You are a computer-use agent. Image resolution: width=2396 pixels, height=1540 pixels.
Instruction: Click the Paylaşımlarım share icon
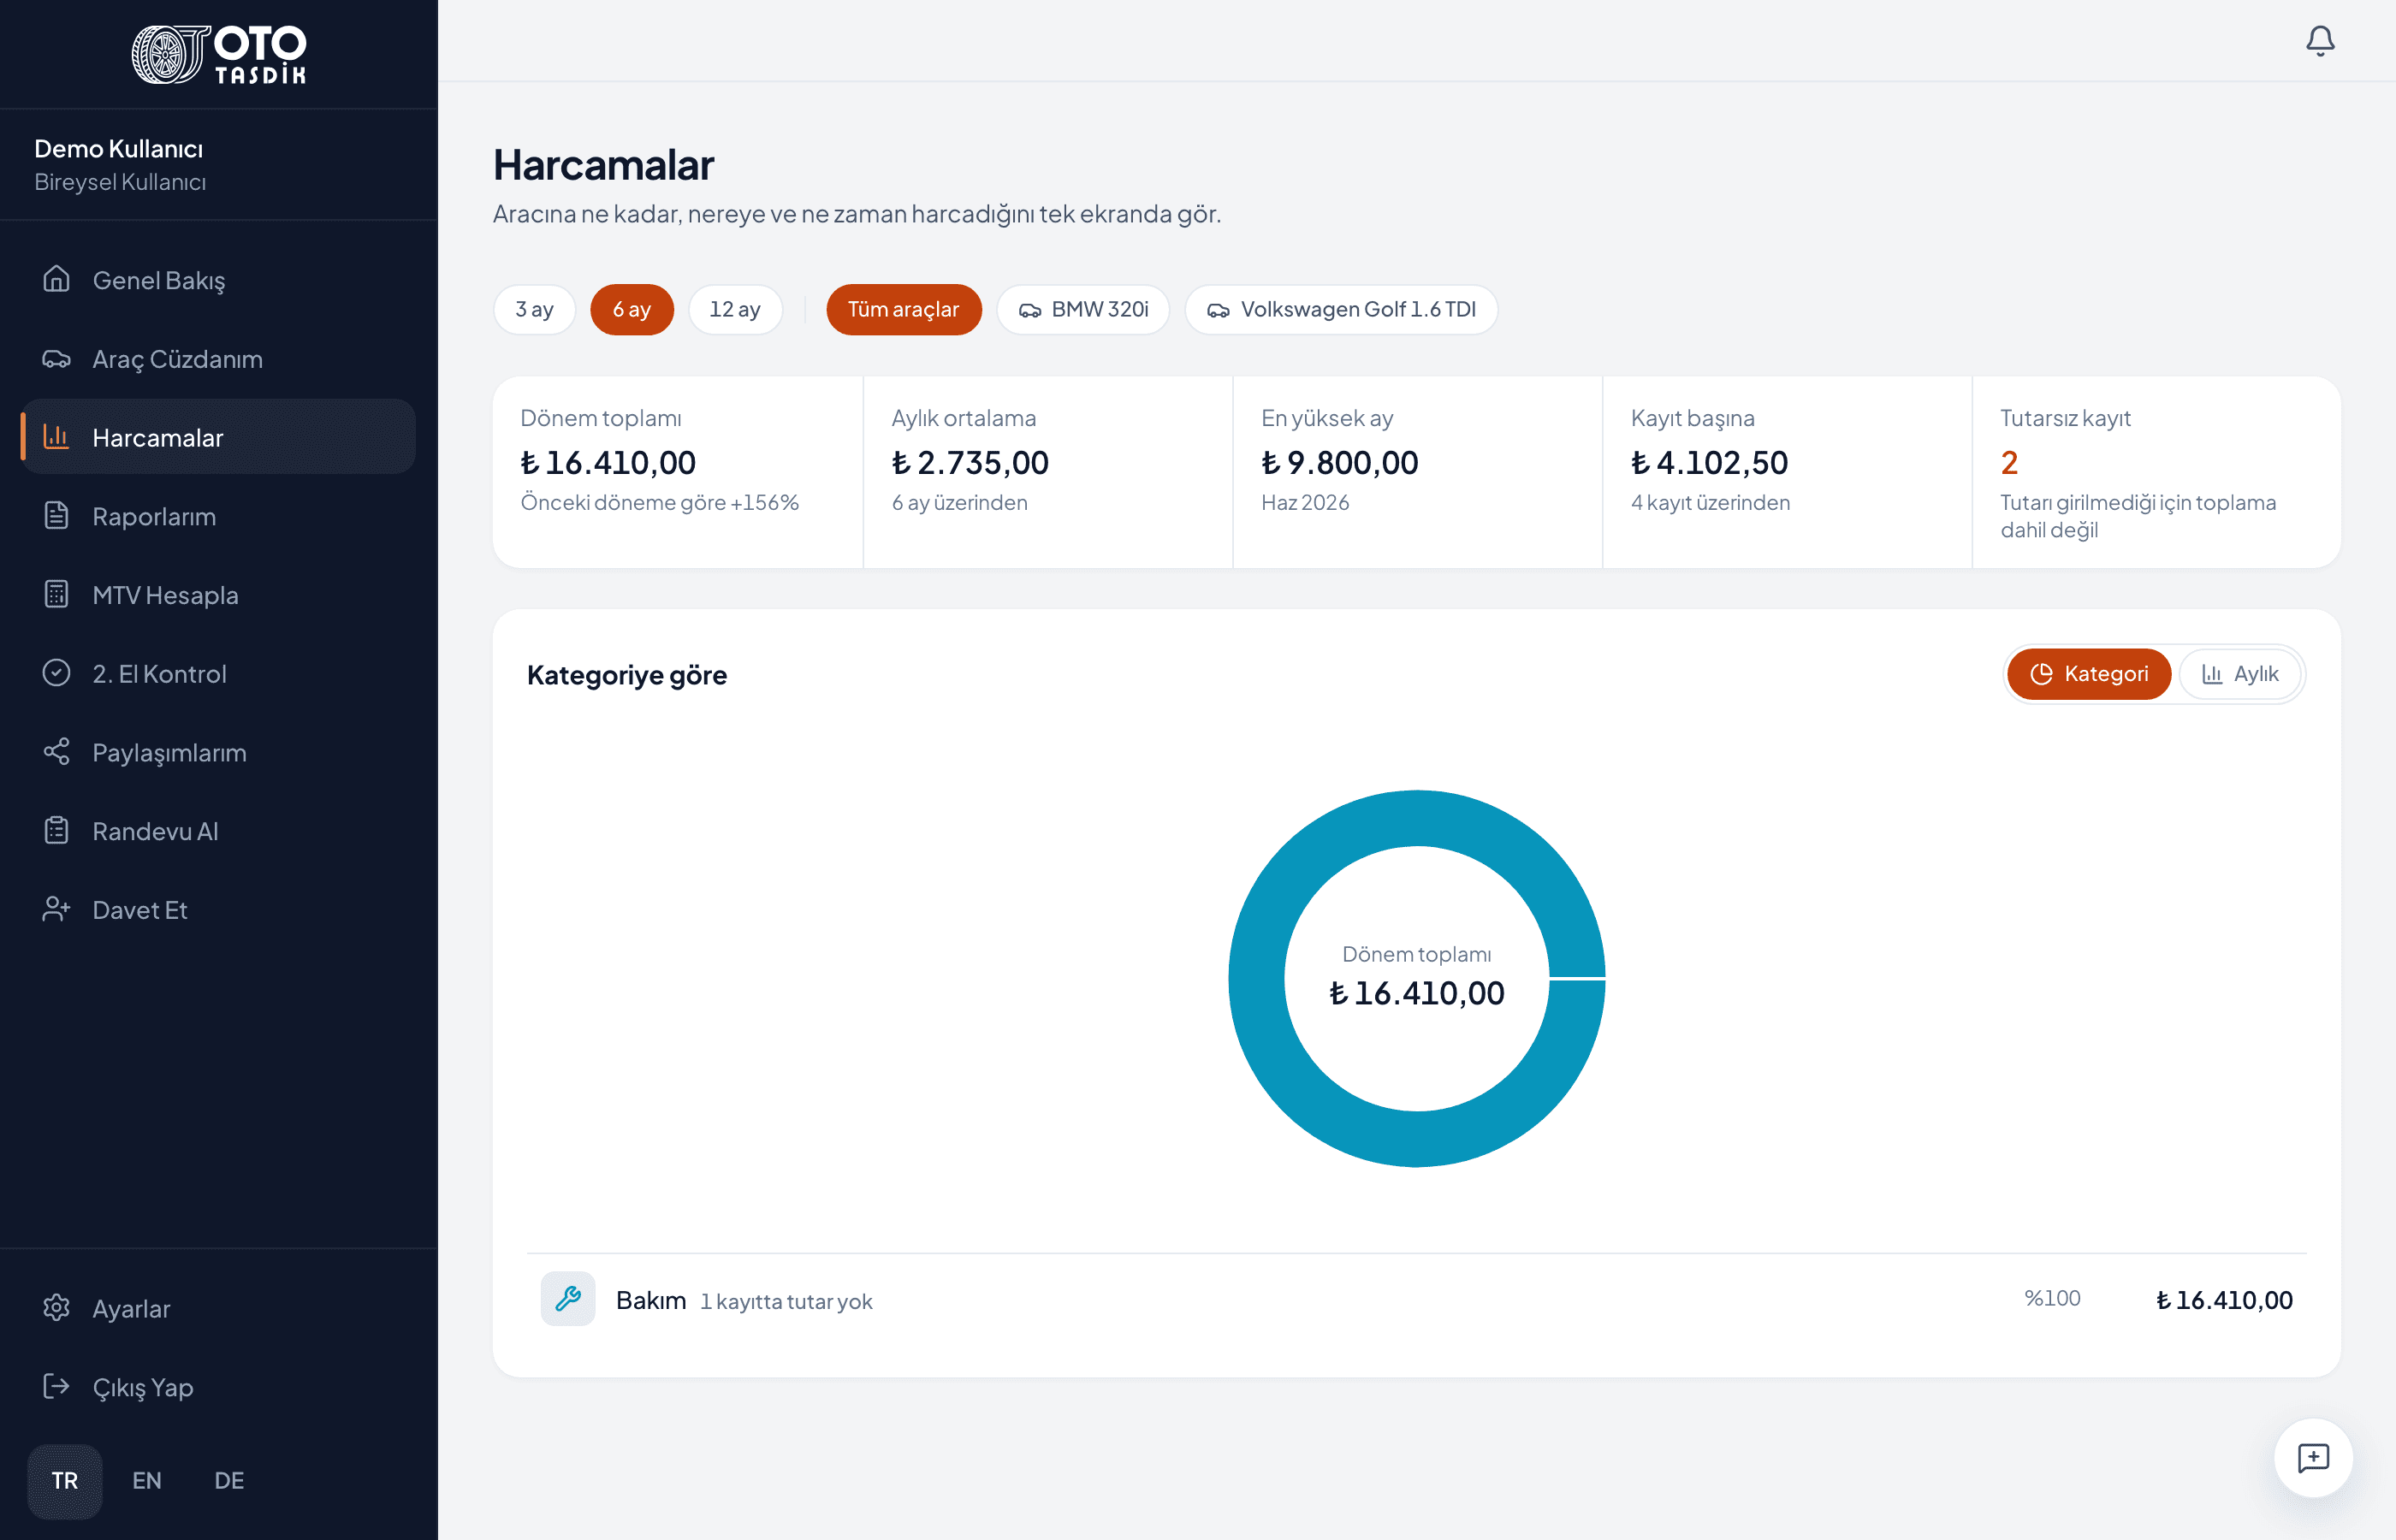click(56, 752)
